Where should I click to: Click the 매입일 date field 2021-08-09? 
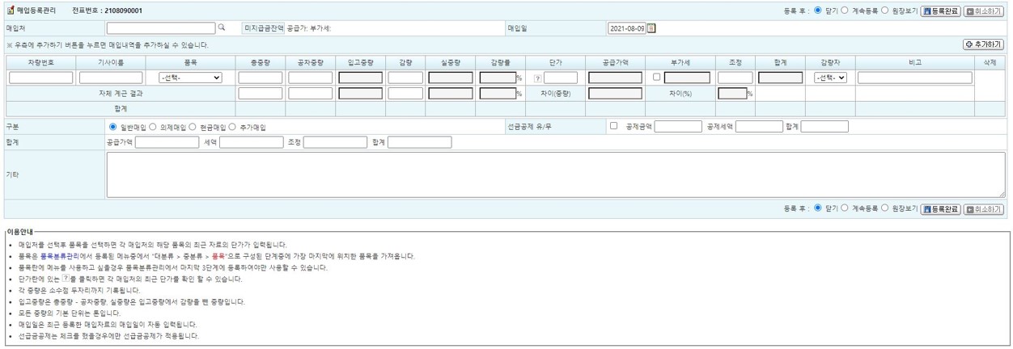pos(627,28)
